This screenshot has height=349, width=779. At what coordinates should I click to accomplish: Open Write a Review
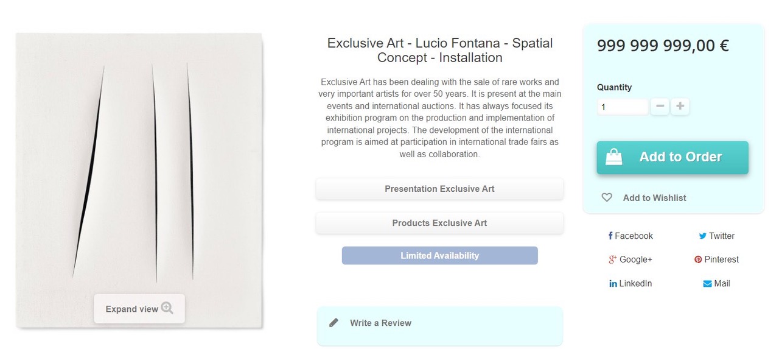click(x=380, y=323)
